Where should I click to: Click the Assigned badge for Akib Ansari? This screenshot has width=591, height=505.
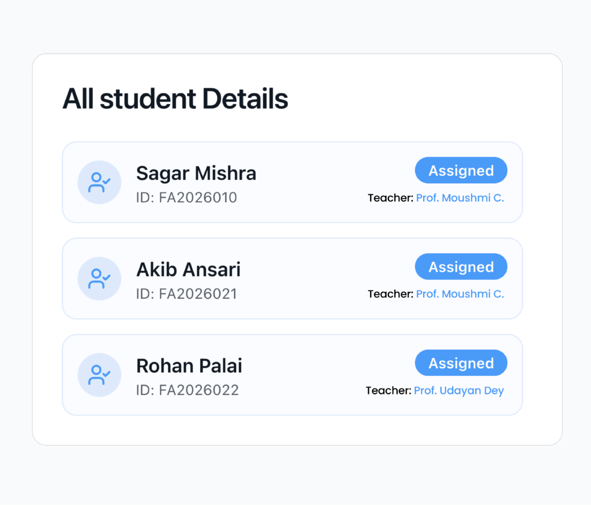click(461, 267)
